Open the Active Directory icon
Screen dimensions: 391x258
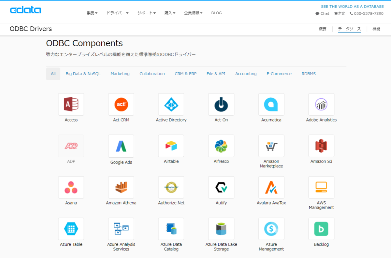171,104
